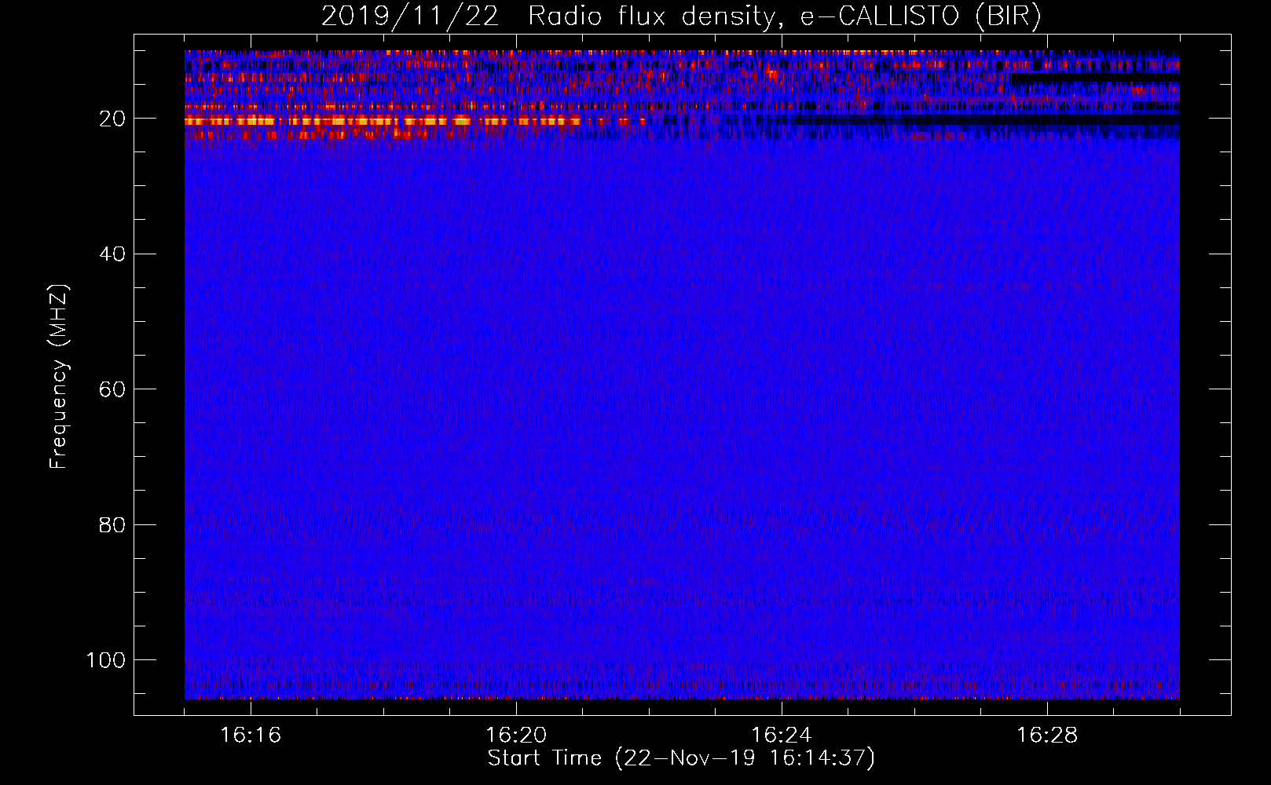This screenshot has height=785, width=1271.
Task: Click the '16:16' time tick label
Action: point(251,736)
